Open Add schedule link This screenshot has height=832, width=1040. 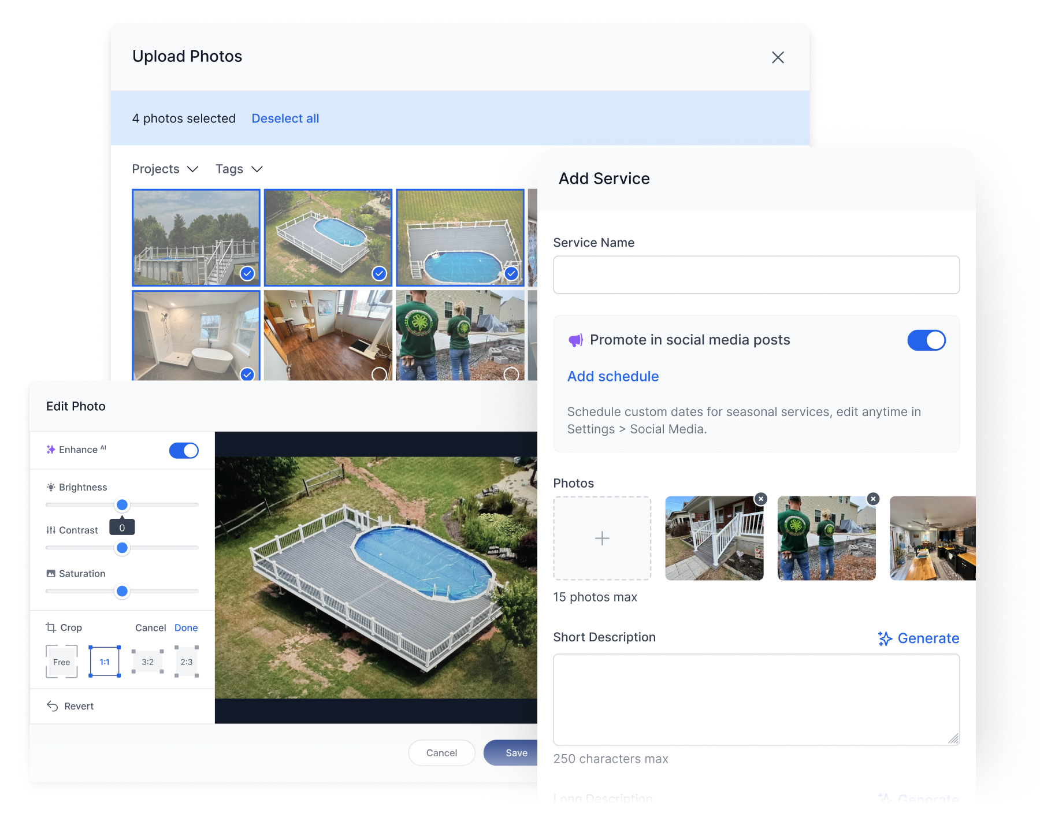tap(613, 376)
